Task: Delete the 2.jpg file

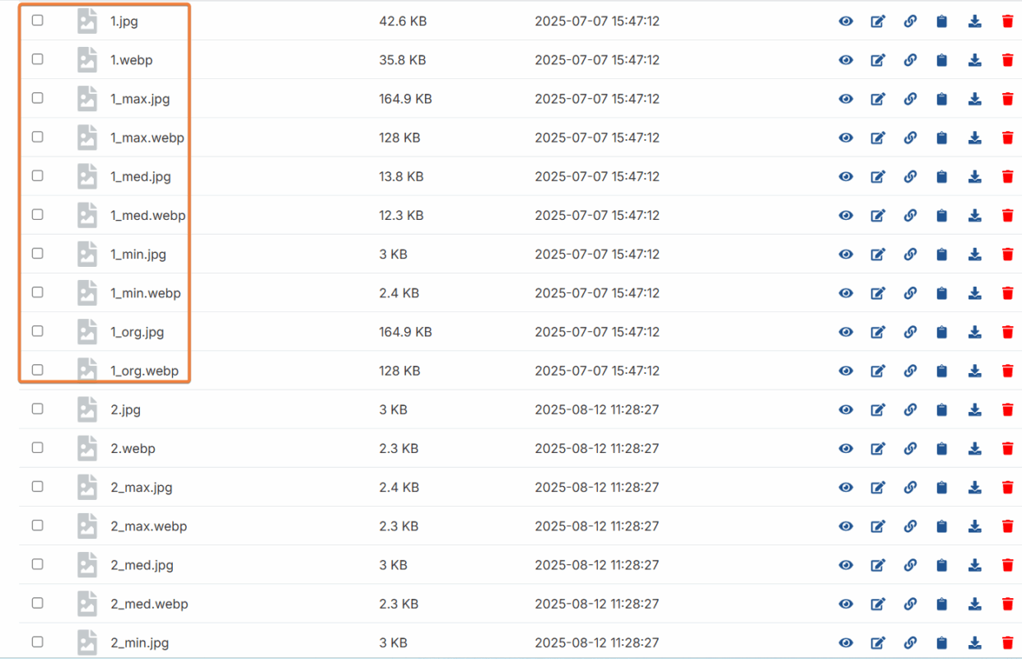Action: [1007, 409]
